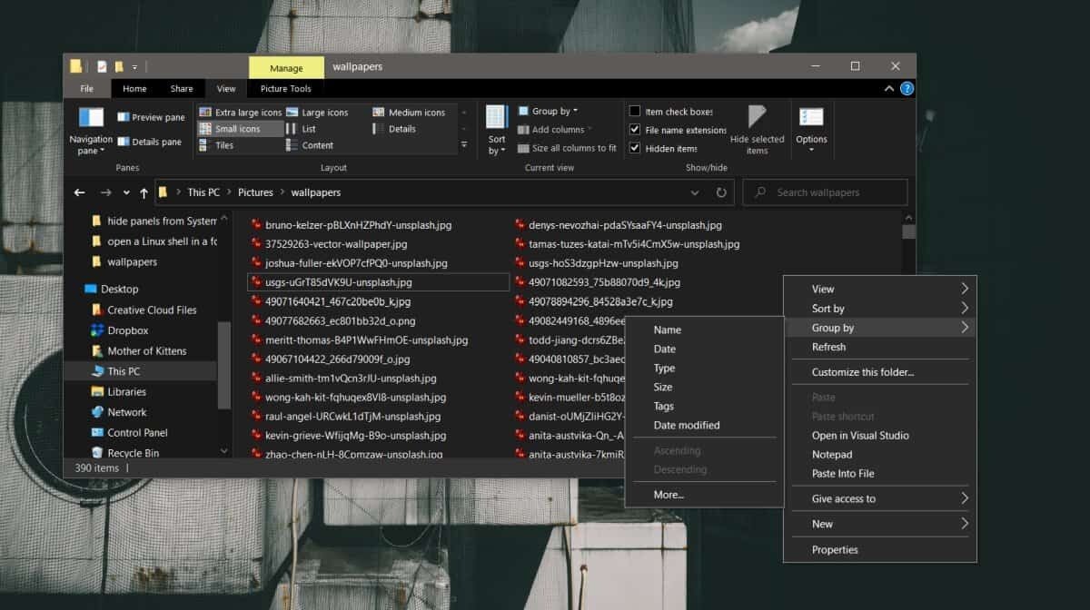The height and width of the screenshot is (610, 1090).
Task: Go up one folder with Up arrow
Action: (144, 192)
